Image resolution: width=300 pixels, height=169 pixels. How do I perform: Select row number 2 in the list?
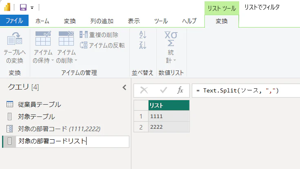coord(141,127)
